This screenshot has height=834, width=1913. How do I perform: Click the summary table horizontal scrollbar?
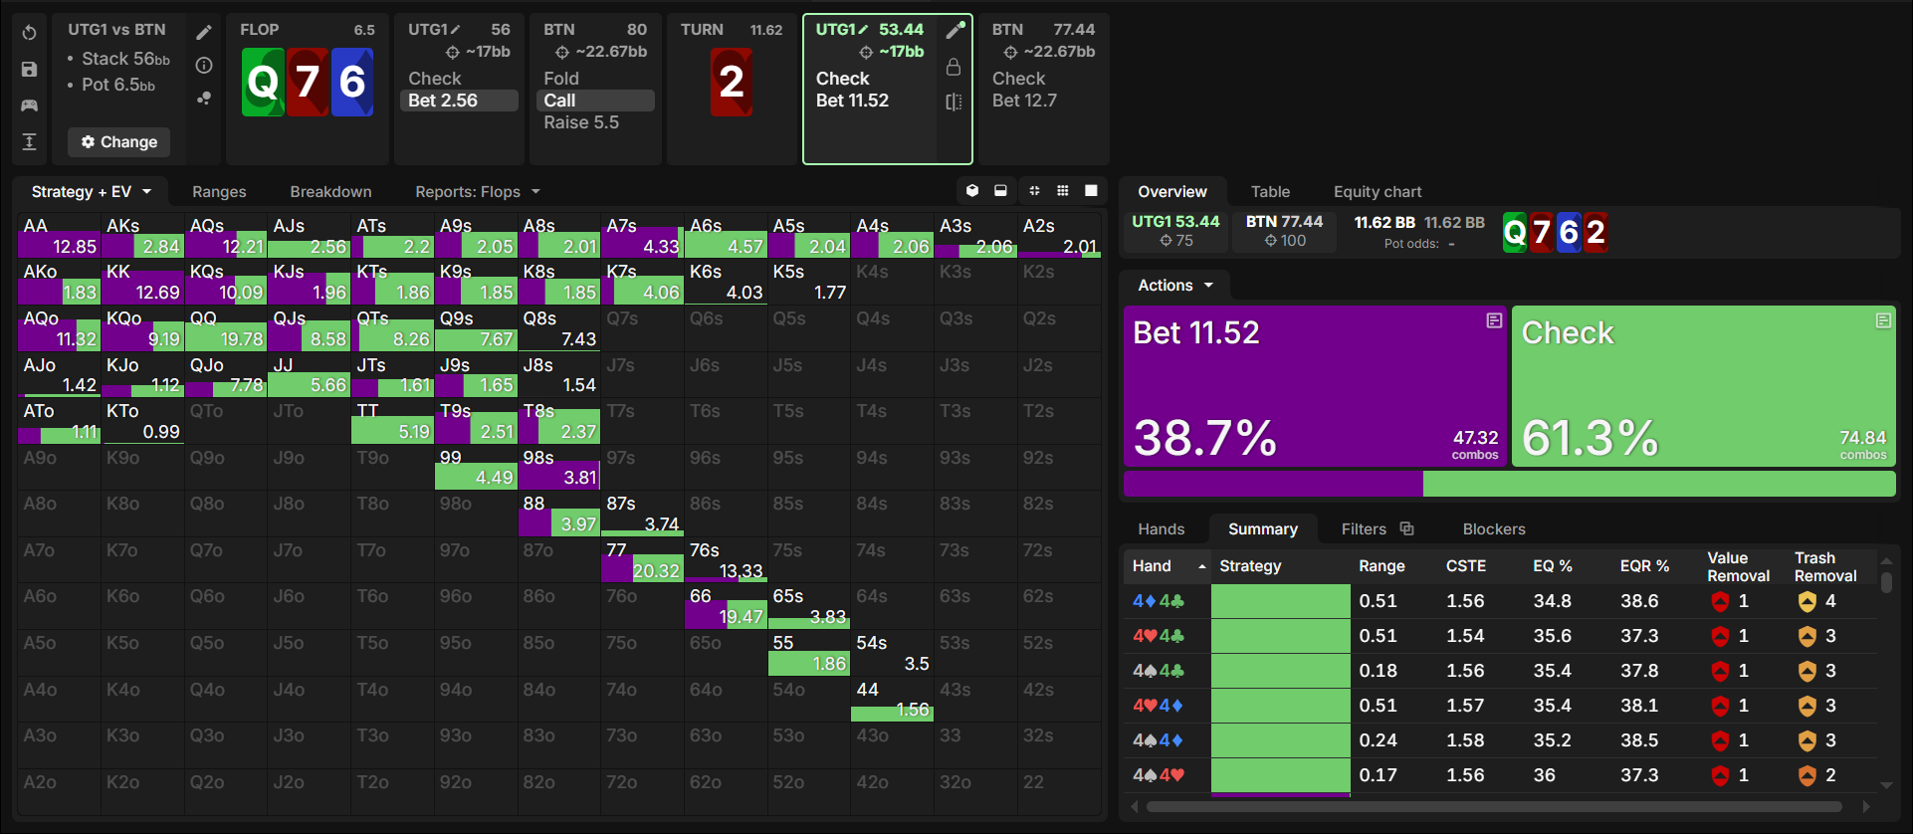tap(1494, 806)
